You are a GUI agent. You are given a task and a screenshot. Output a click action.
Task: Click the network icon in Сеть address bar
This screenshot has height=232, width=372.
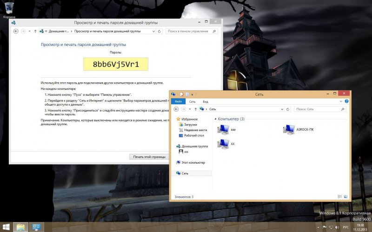[202, 109]
